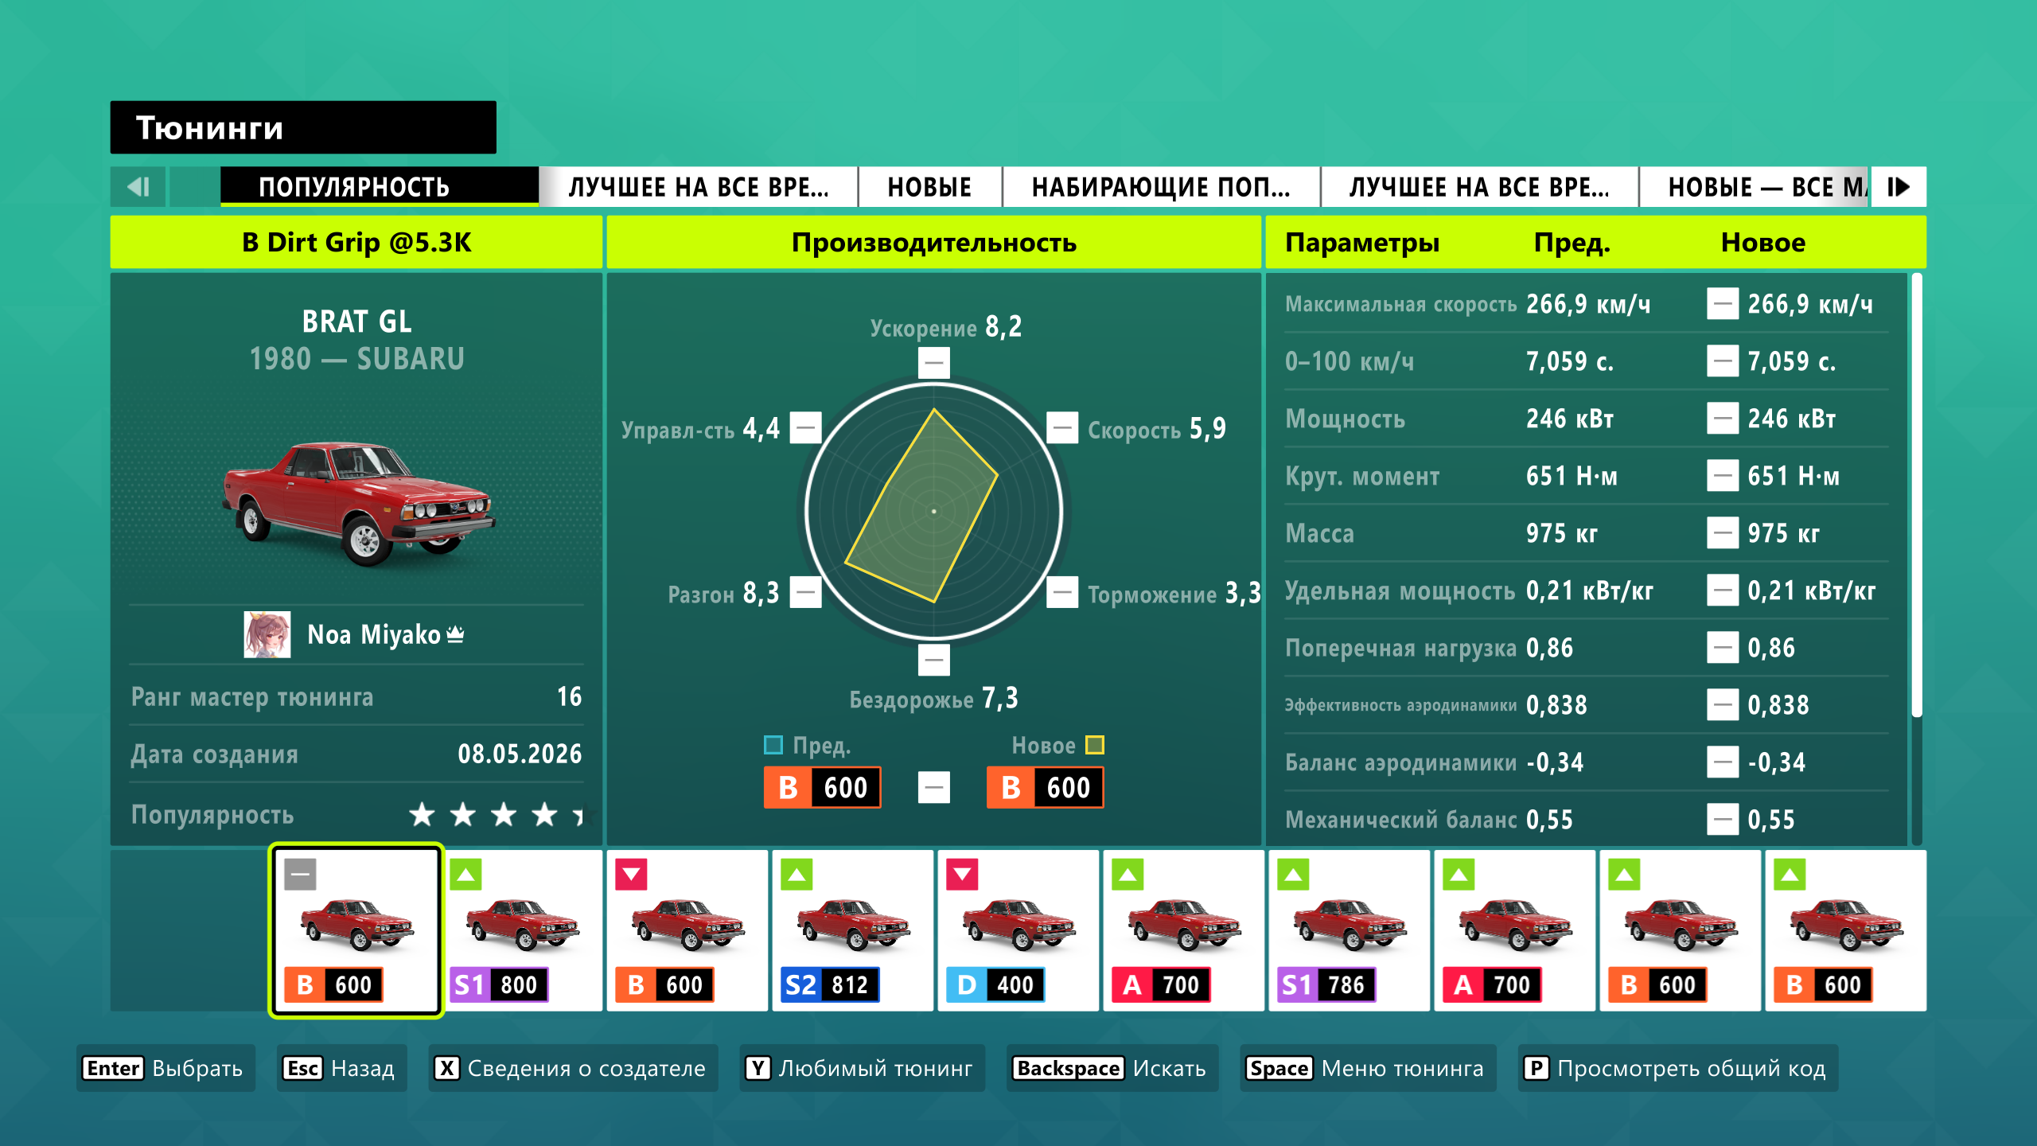This screenshot has height=1146, width=2037.
Task: Click the dash indicator beside Торможение 3,3
Action: pos(1062,592)
